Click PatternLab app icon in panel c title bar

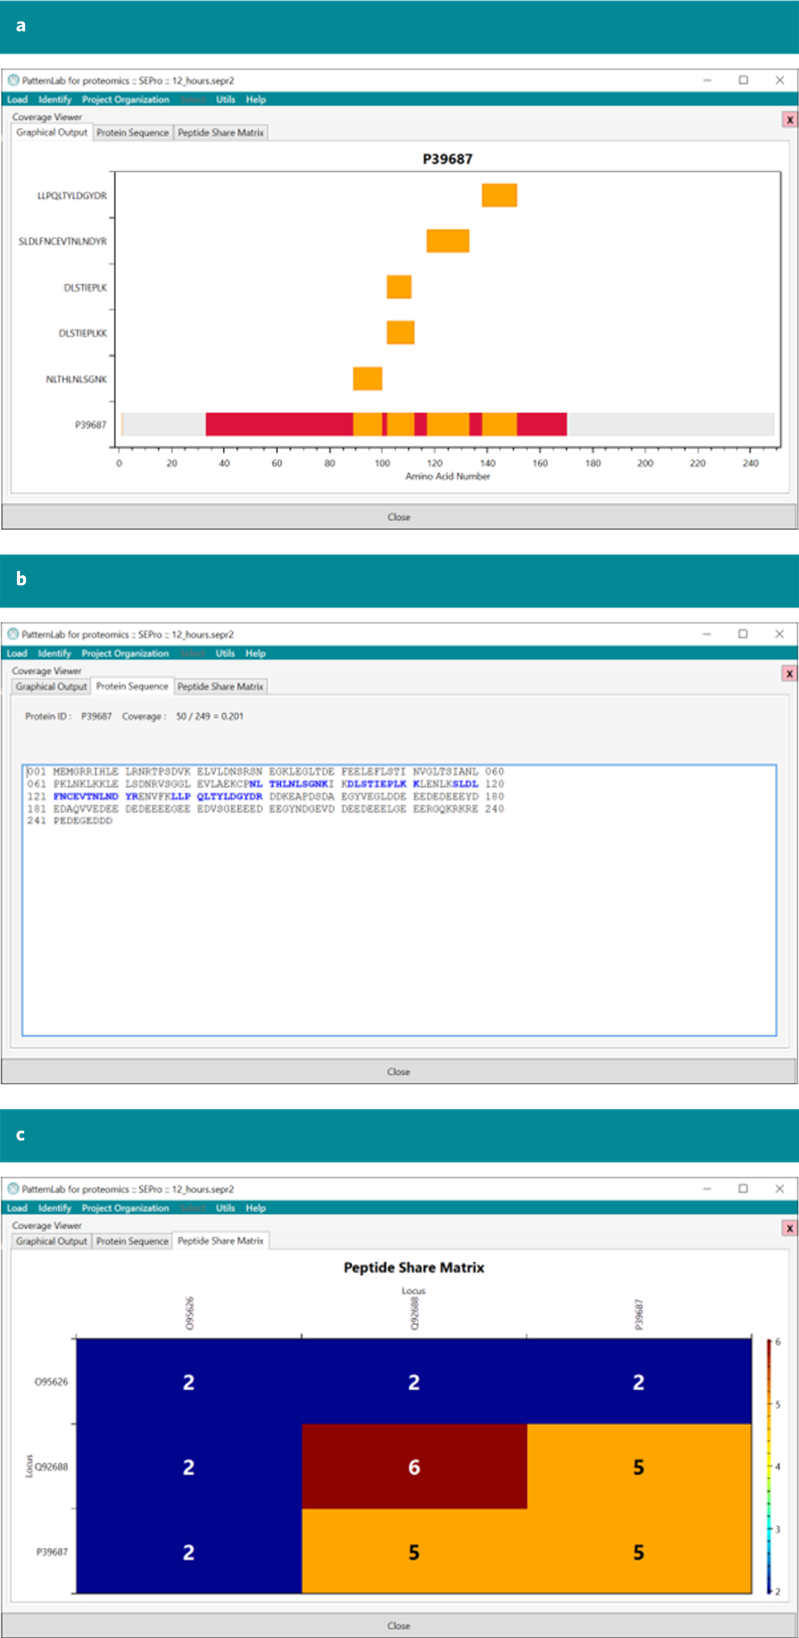13,1189
